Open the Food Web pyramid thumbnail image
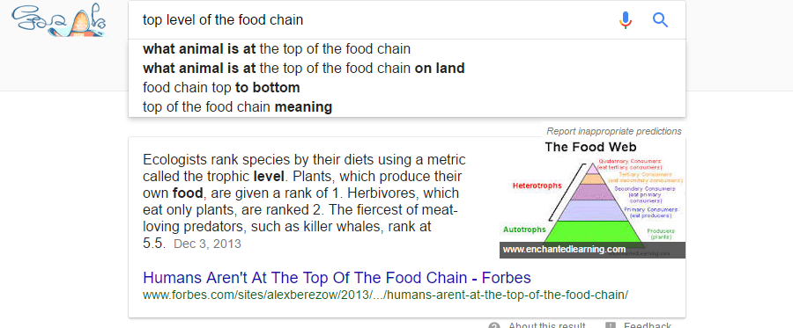The height and width of the screenshot is (328, 793). [x=592, y=199]
